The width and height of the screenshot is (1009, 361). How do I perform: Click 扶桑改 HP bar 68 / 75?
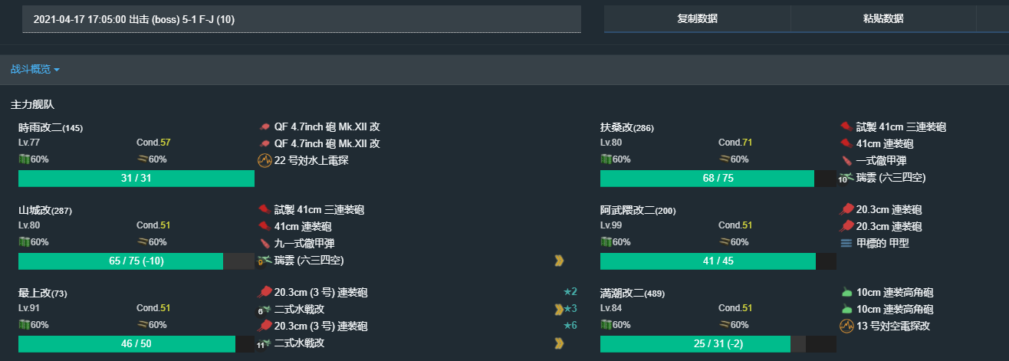718,179
